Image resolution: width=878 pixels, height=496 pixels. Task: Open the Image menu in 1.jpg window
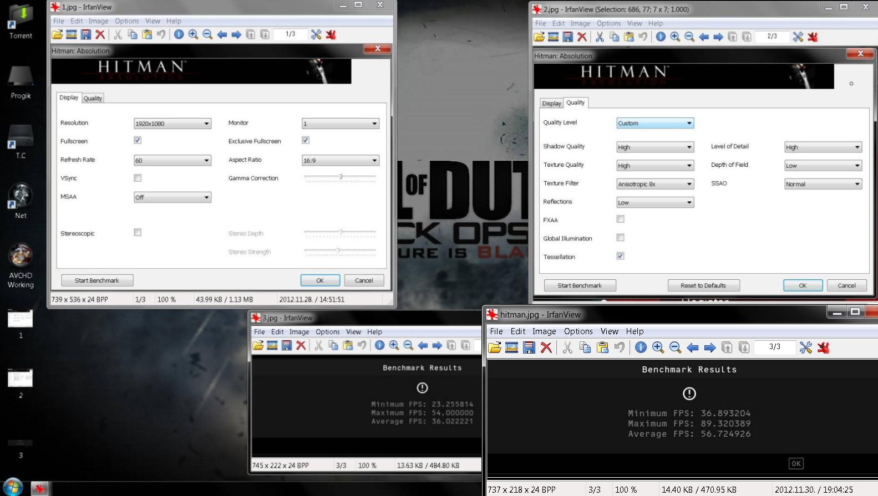coord(98,21)
